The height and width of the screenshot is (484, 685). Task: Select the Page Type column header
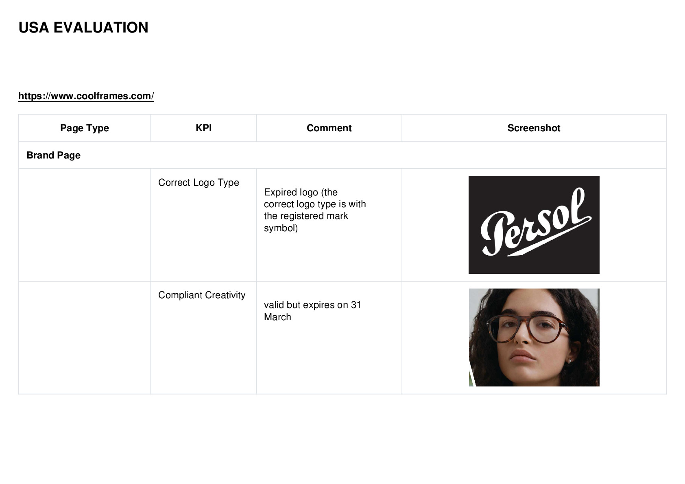click(85, 128)
